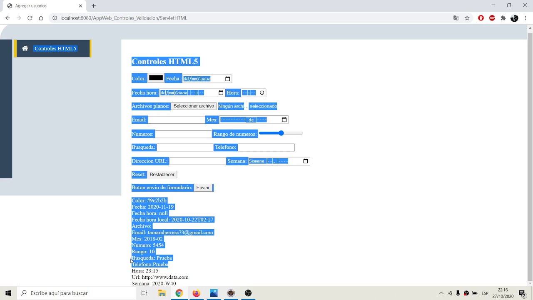Open Task View on taskbar

pos(144,293)
